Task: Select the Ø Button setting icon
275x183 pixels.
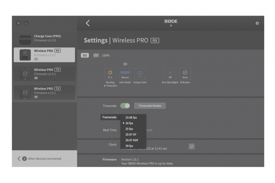Action: click(x=185, y=74)
